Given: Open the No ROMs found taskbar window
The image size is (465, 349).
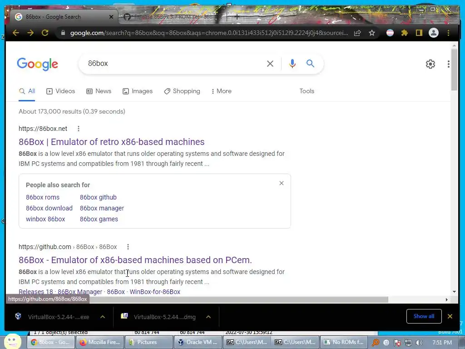Looking at the screenshot, I should pyautogui.click(x=344, y=342).
